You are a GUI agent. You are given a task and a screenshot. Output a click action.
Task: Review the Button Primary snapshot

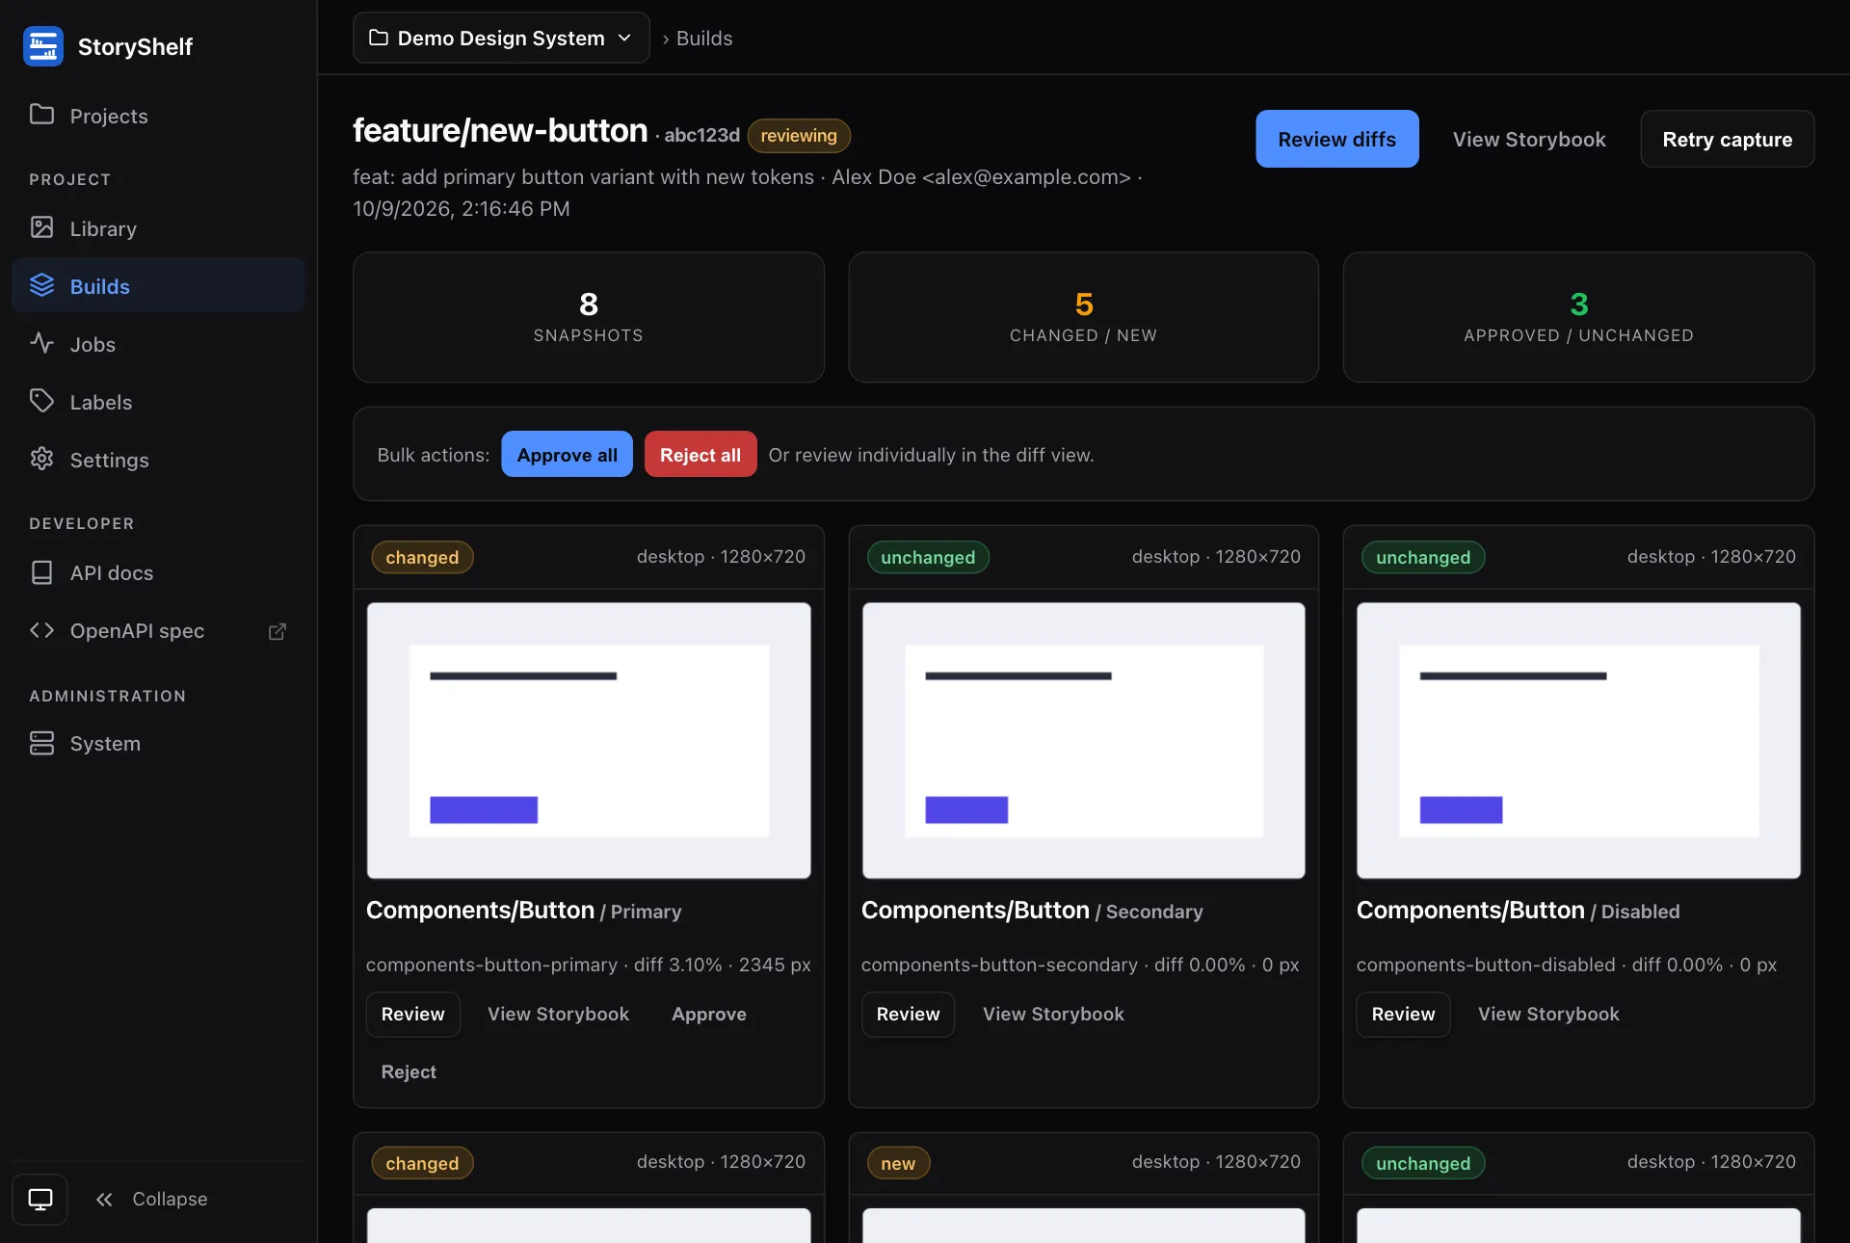pos(412,1014)
